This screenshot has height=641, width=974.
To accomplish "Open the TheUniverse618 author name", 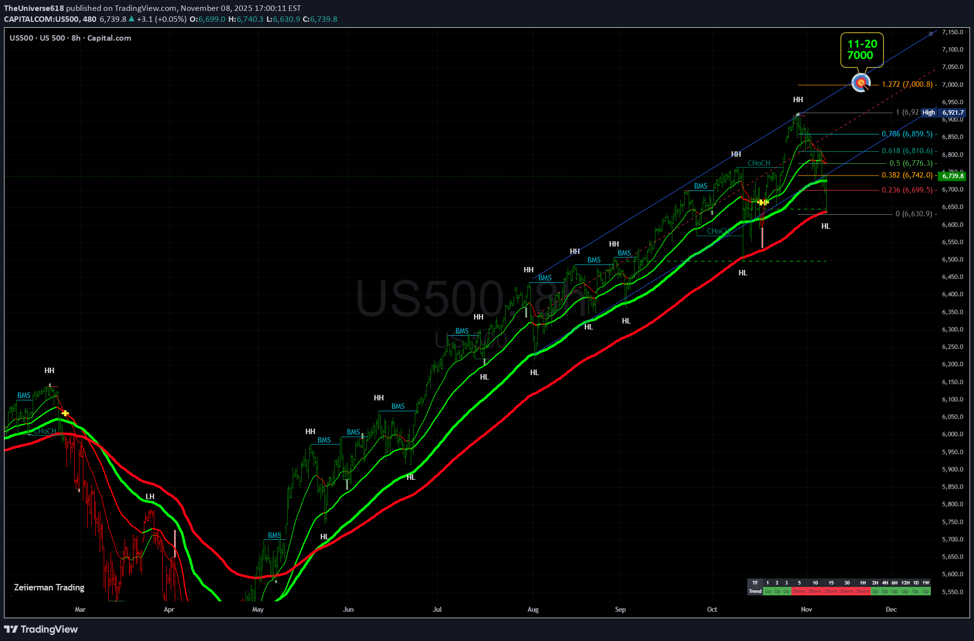I will [x=34, y=8].
